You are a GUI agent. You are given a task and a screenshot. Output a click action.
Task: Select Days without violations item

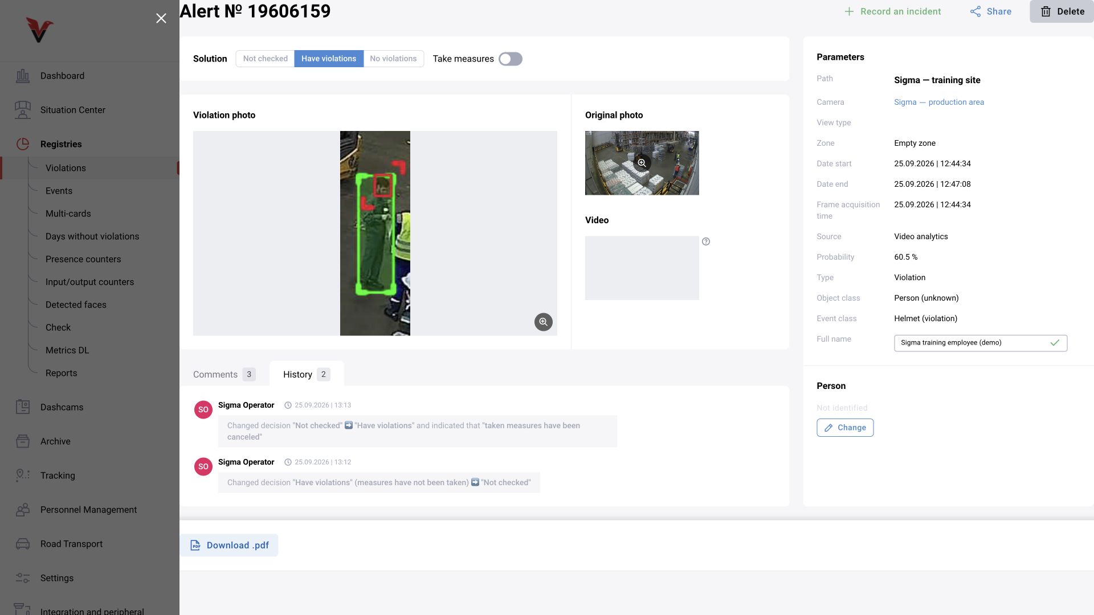92,236
